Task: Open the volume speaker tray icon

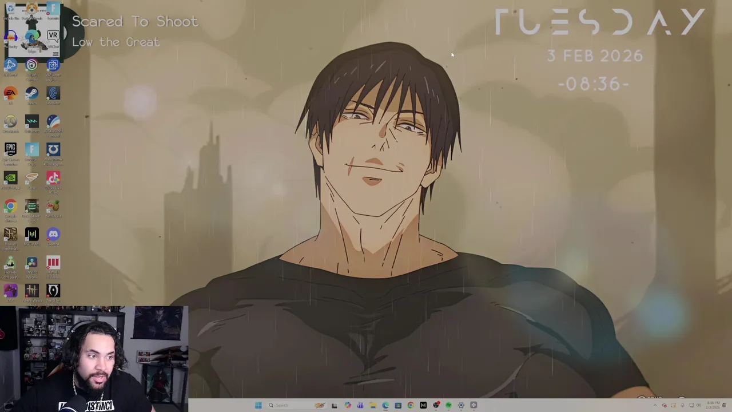Action: (x=699, y=405)
